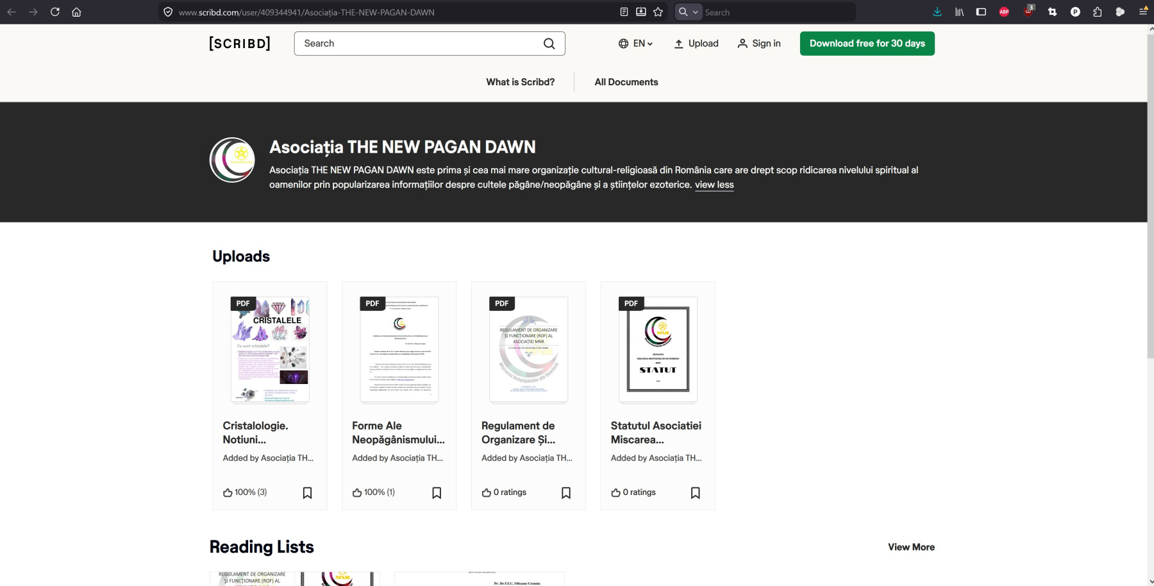Toggle save bookmark on Cristalologie document
This screenshot has width=1154, height=586.
coord(307,492)
